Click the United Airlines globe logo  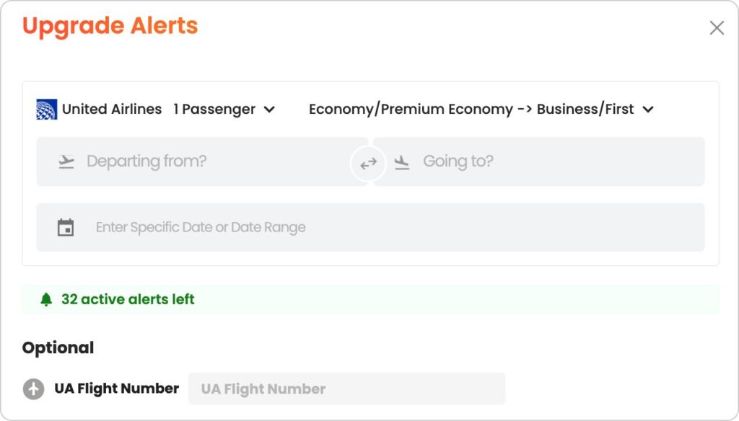[47, 110]
